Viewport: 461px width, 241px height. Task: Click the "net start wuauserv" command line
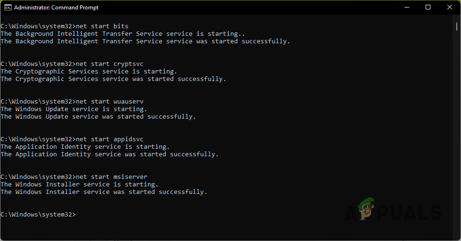click(72, 102)
